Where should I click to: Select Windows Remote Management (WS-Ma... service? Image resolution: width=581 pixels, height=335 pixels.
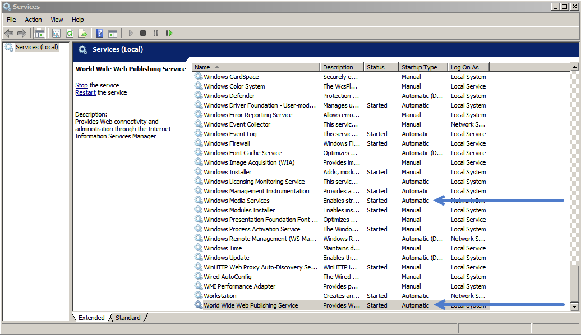(260, 239)
